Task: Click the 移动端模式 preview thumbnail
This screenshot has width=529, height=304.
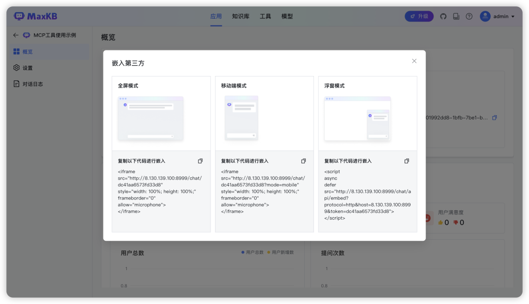Action: pyautogui.click(x=241, y=118)
